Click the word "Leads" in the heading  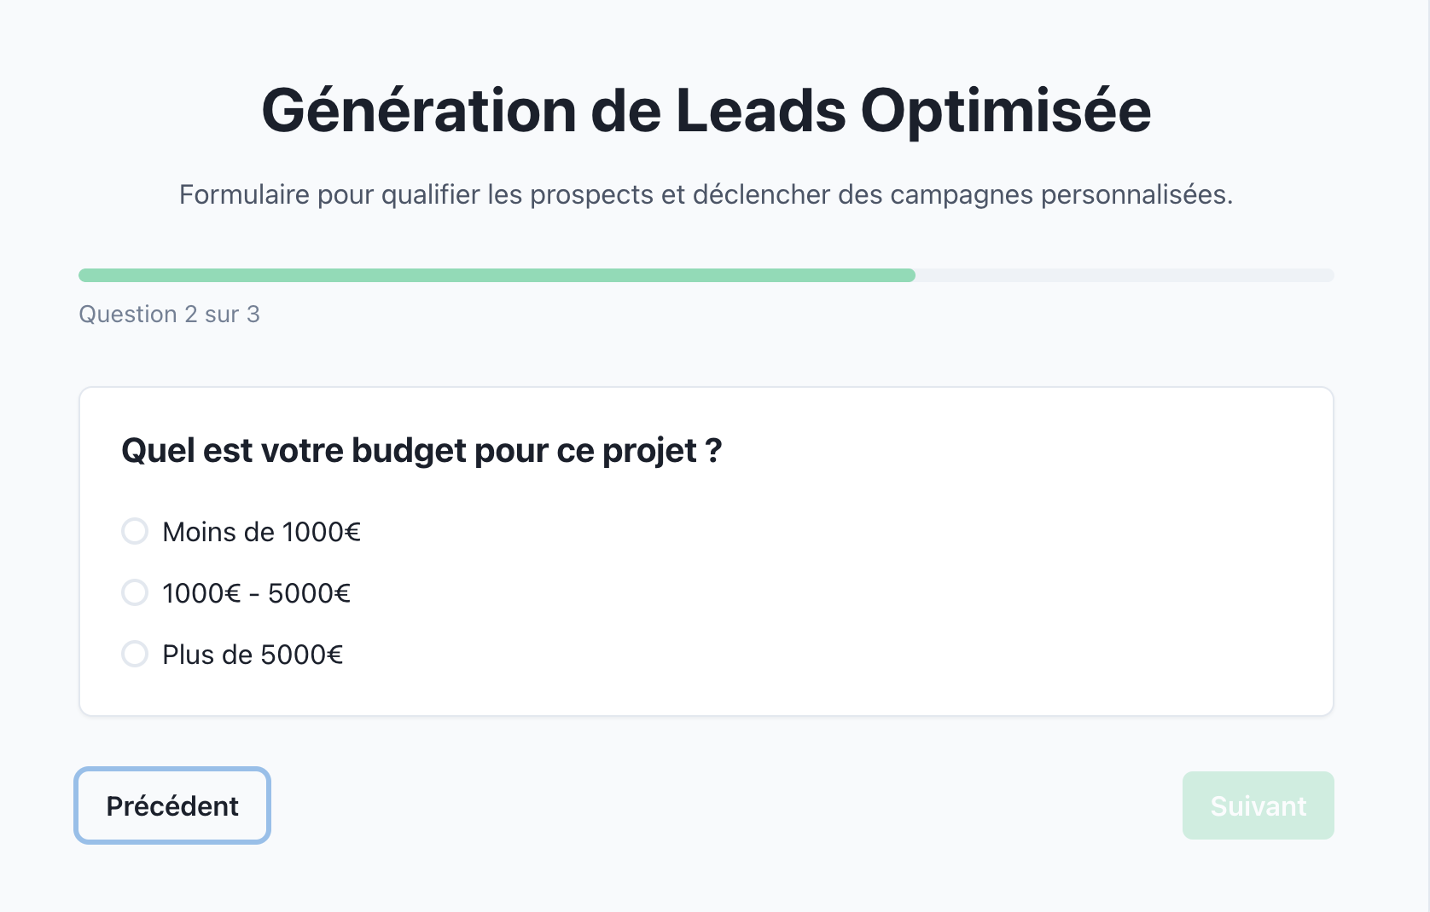click(760, 112)
